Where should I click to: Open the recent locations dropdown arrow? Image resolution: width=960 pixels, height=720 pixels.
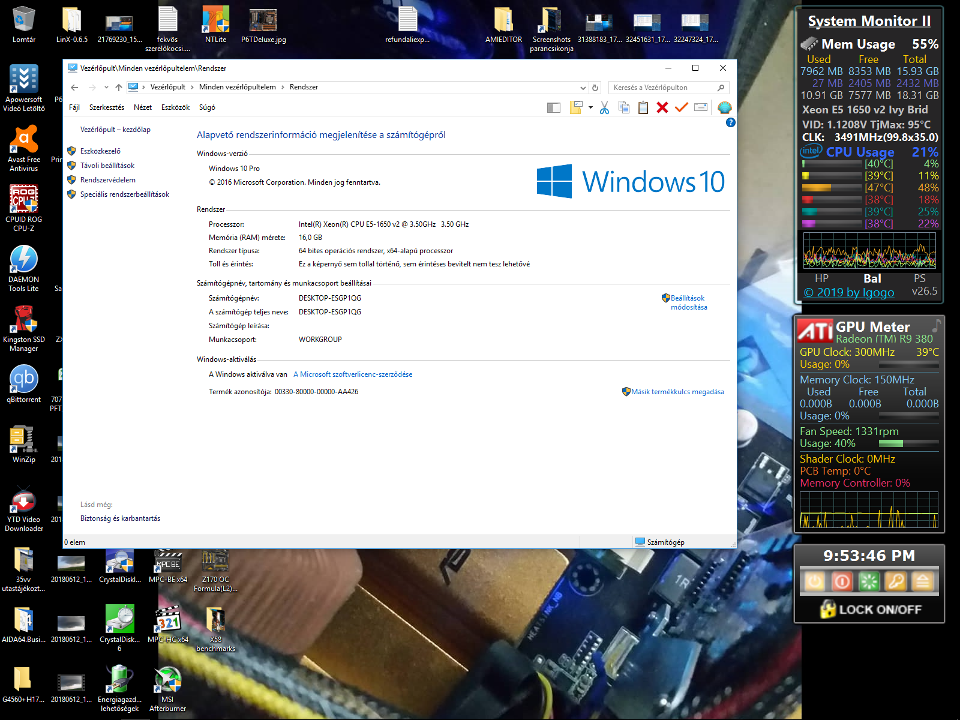pyautogui.click(x=106, y=88)
